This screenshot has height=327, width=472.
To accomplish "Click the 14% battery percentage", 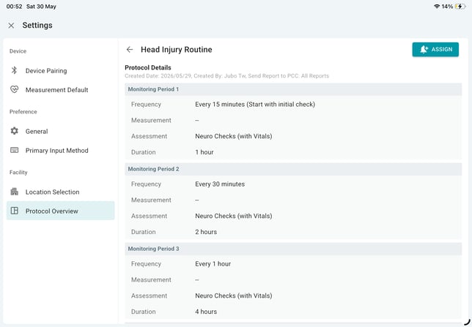I will coord(447,7).
